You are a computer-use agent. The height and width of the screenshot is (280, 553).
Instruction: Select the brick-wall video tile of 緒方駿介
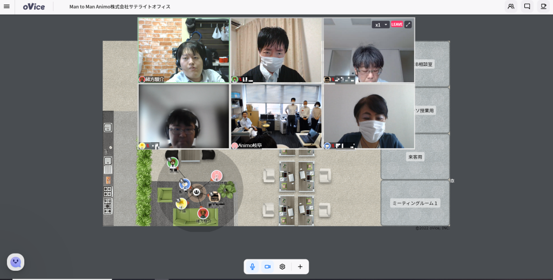[x=184, y=50]
